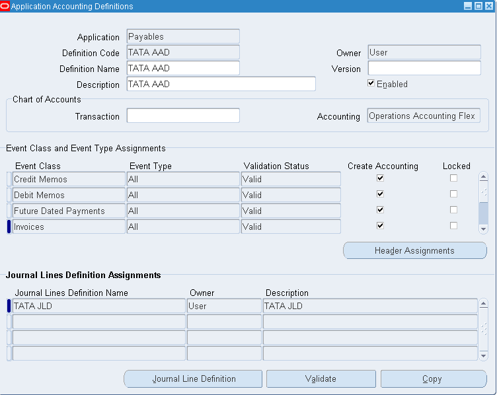The height and width of the screenshot is (395, 497).
Task: Select the Debit Memos row indicator
Action: (9, 195)
